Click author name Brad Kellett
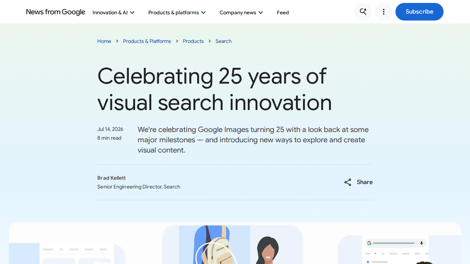The width and height of the screenshot is (470, 264). coord(111,178)
